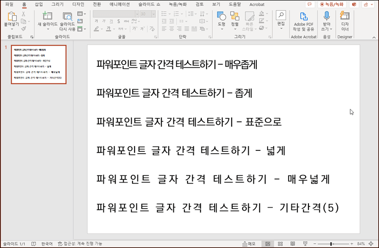Open the File (파일) tab

[9, 4]
